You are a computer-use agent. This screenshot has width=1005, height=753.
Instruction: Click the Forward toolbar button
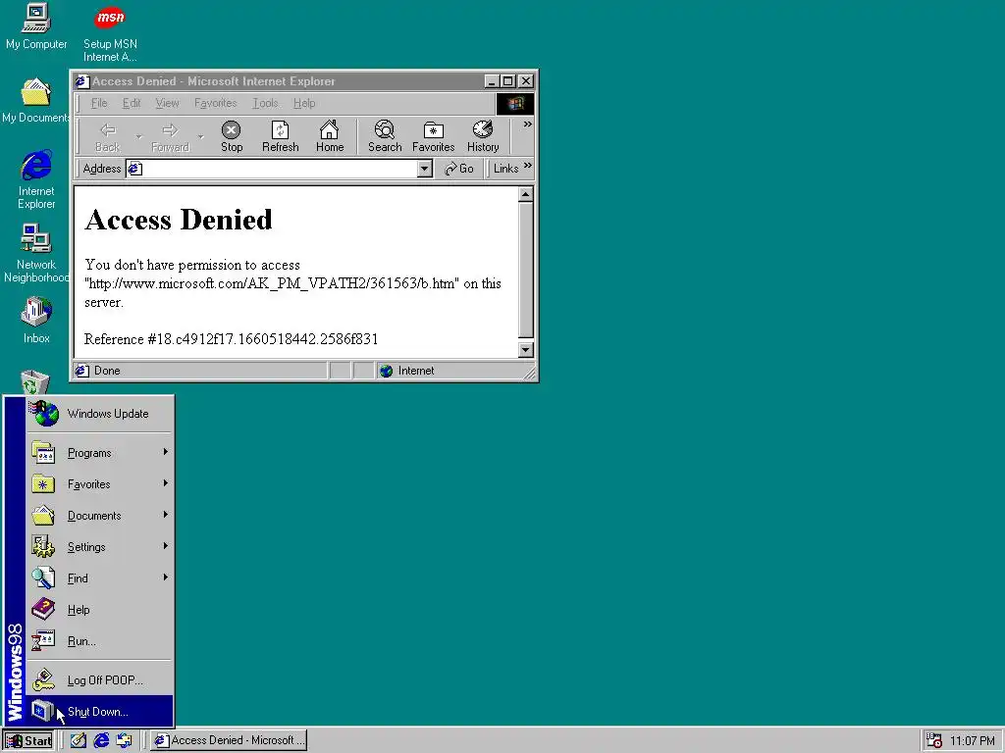pyautogui.click(x=170, y=137)
